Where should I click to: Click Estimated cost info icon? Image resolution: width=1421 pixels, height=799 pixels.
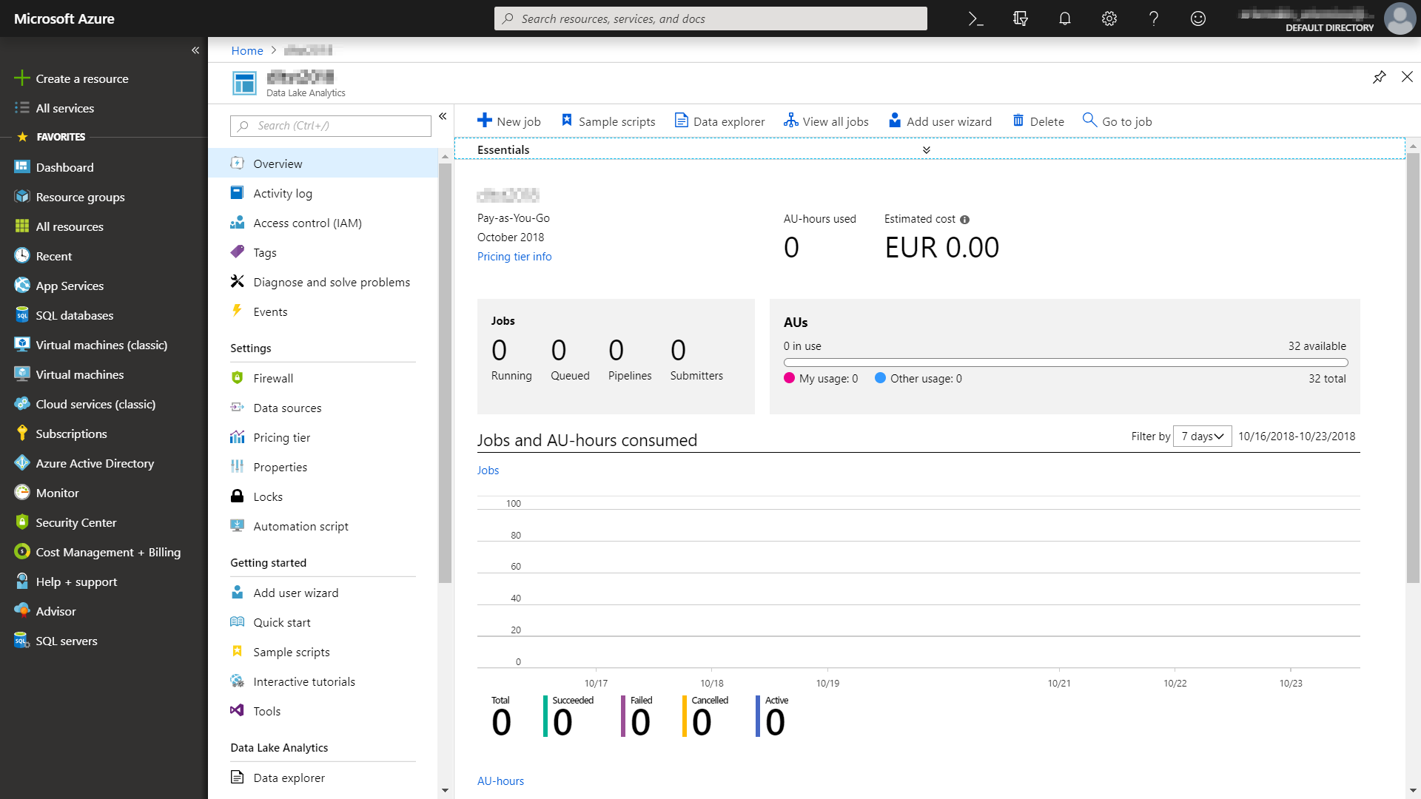click(x=964, y=220)
